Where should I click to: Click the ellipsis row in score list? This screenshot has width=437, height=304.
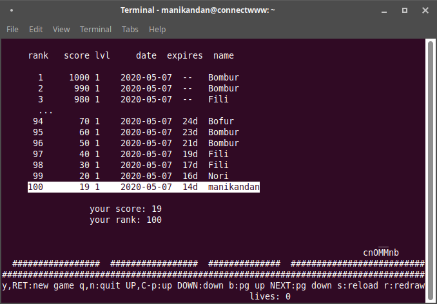[x=46, y=112]
